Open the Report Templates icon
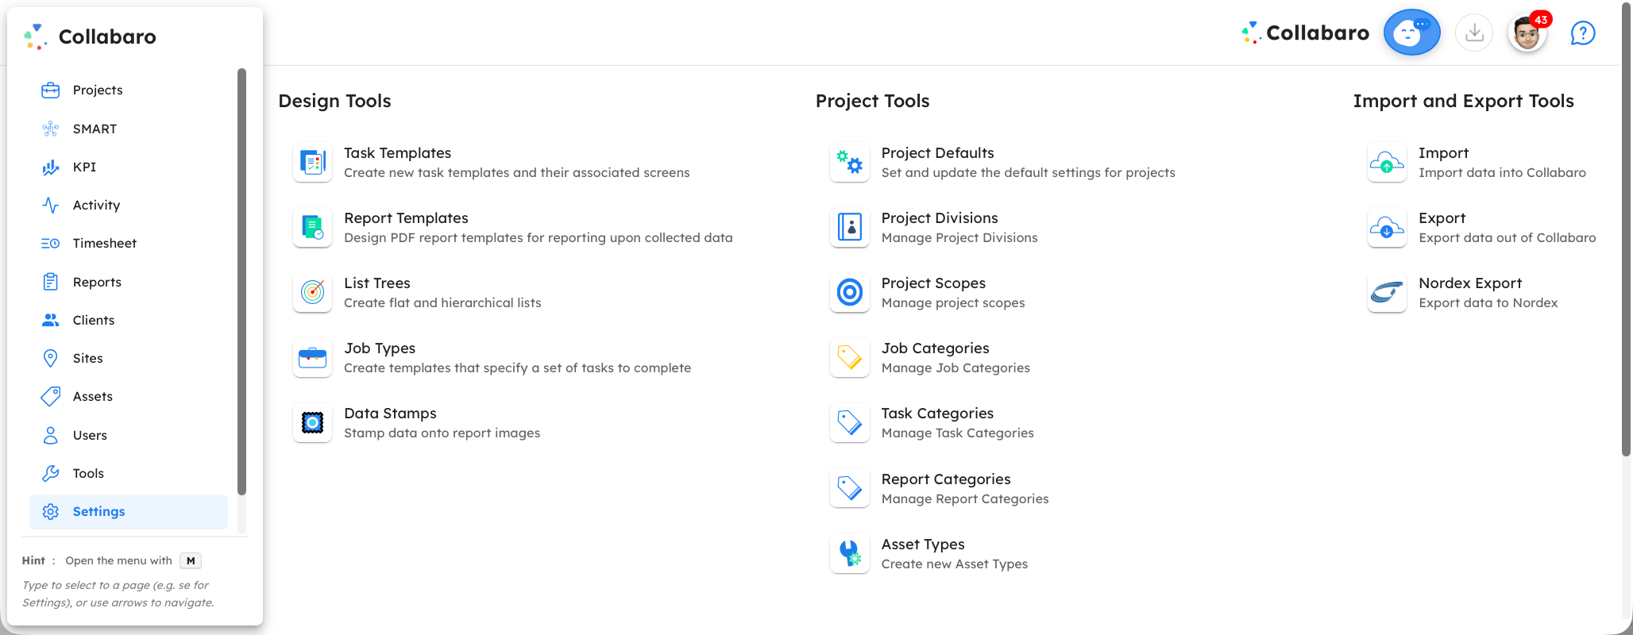The image size is (1633, 635). tap(312, 228)
